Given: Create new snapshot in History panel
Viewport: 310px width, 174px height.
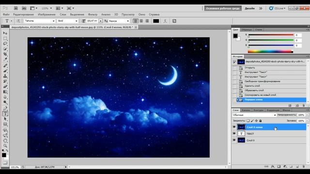Looking at the screenshot, I should click(x=297, y=106).
